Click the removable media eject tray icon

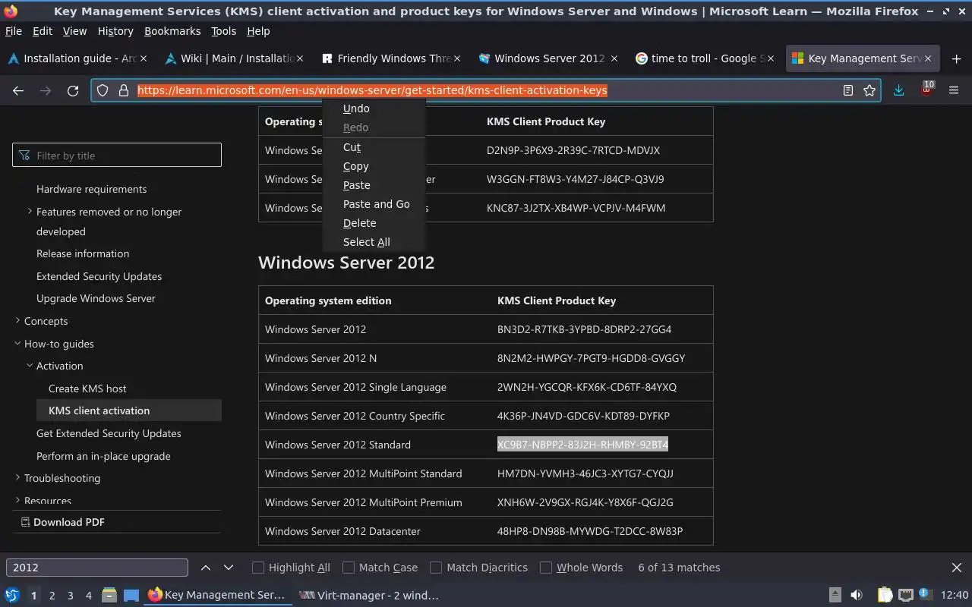[x=835, y=596]
